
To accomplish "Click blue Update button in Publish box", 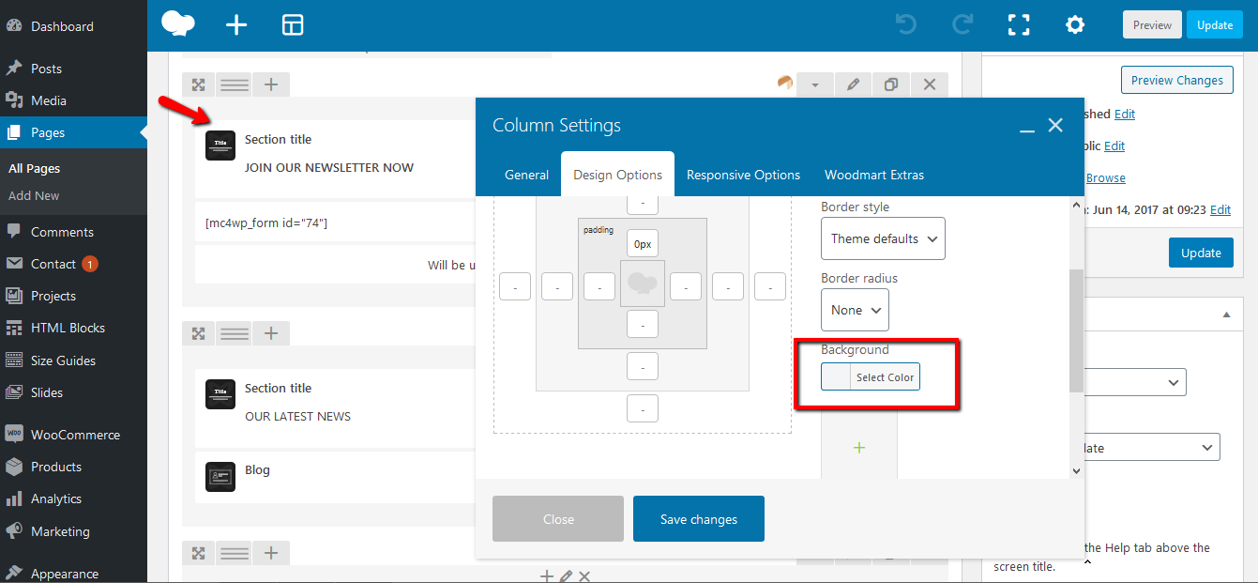I will (1201, 253).
